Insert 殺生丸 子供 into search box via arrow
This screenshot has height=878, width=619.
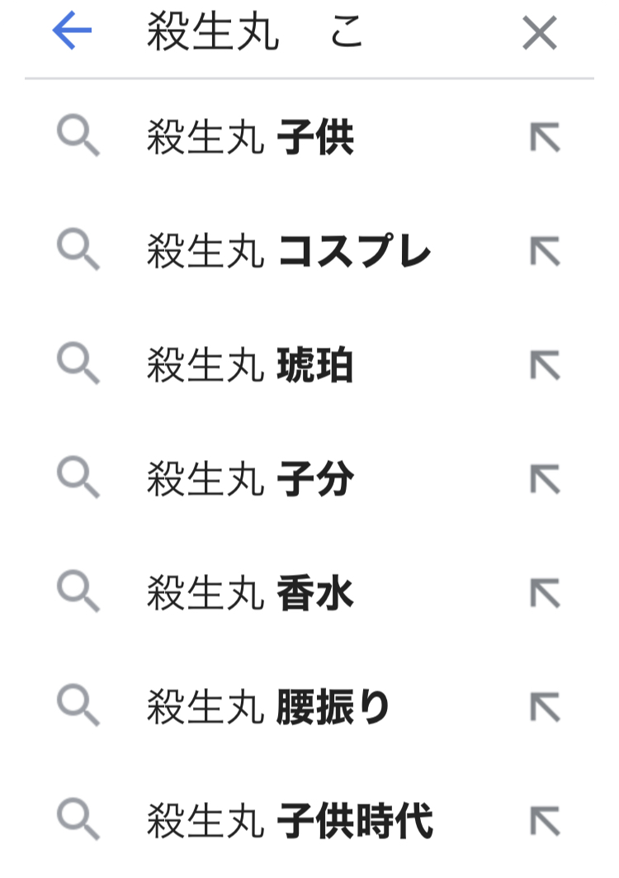[x=545, y=138]
